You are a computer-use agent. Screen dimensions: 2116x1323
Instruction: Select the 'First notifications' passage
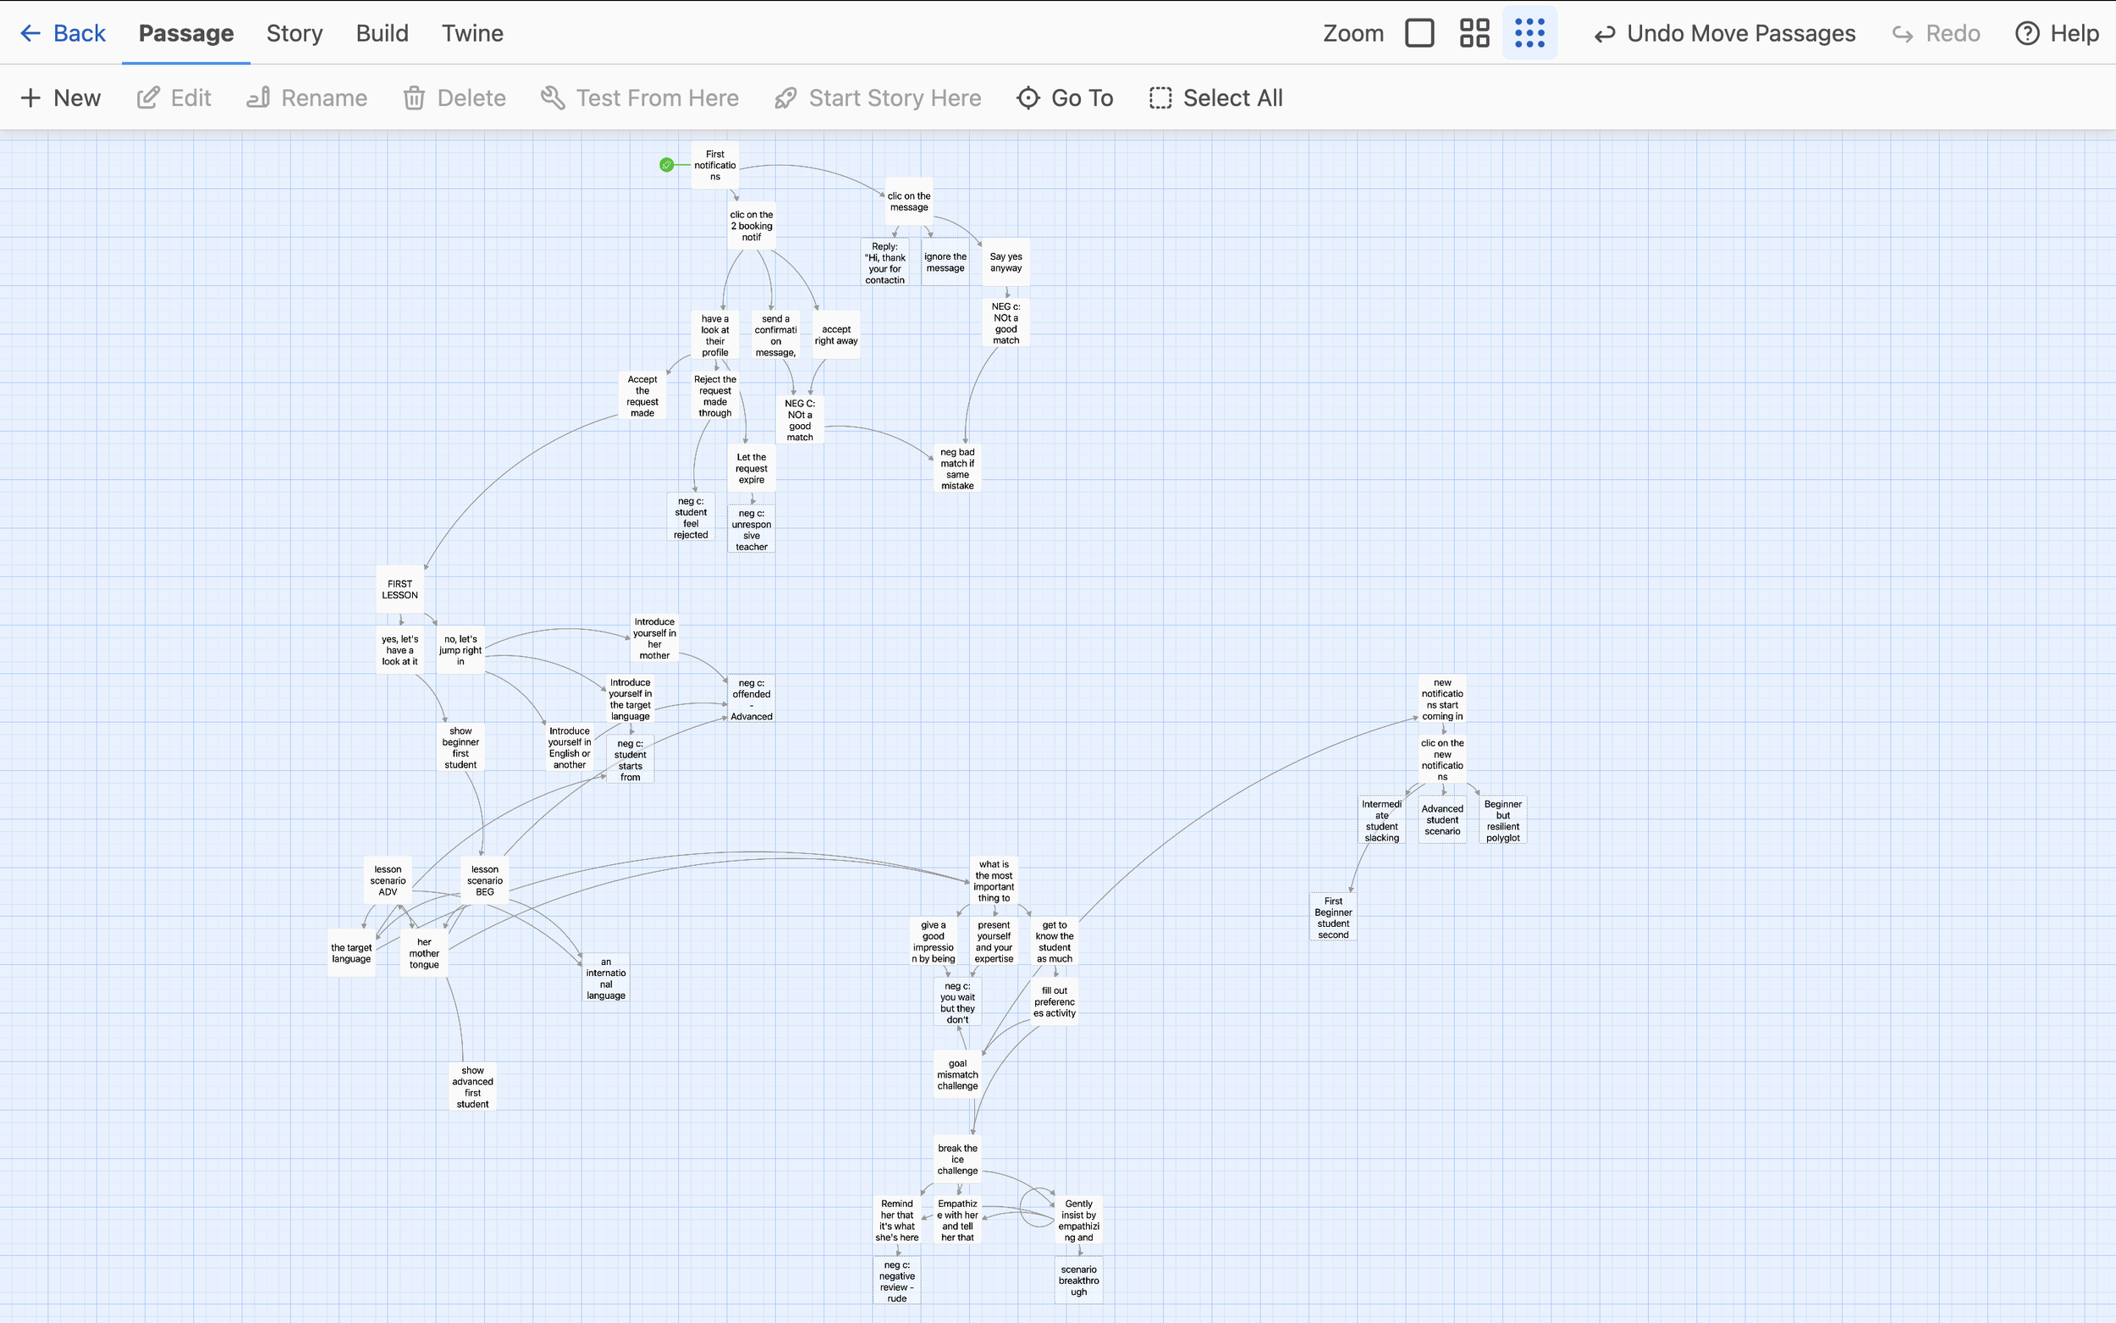(714, 165)
